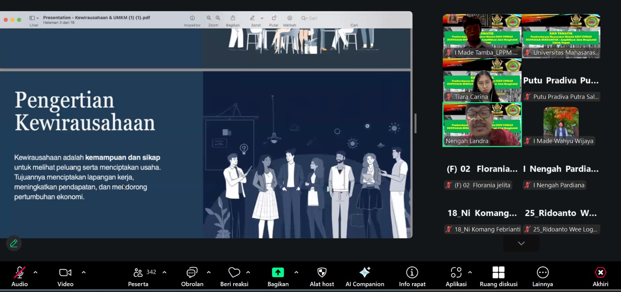Image resolution: width=621 pixels, height=292 pixels.
Task: Select Nengah Landra's video thumbnail
Action: (x=482, y=124)
